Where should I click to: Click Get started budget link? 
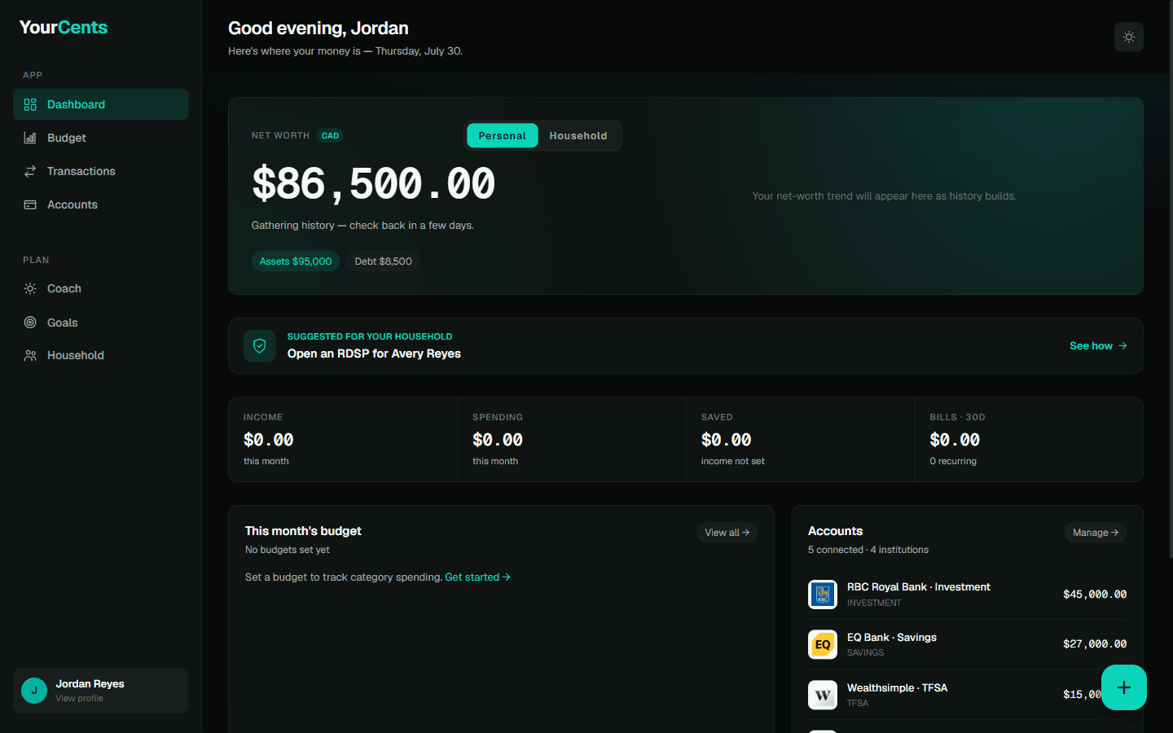click(x=477, y=577)
